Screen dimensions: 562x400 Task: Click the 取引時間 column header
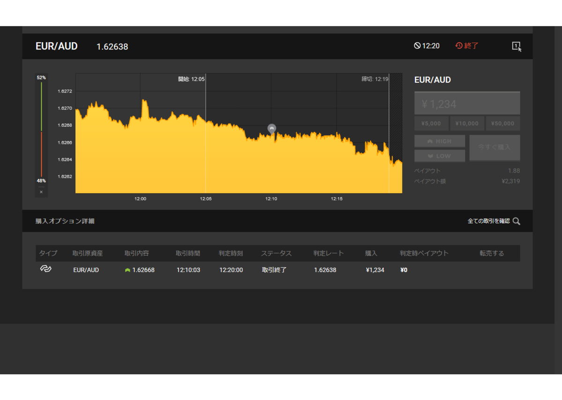click(x=188, y=253)
